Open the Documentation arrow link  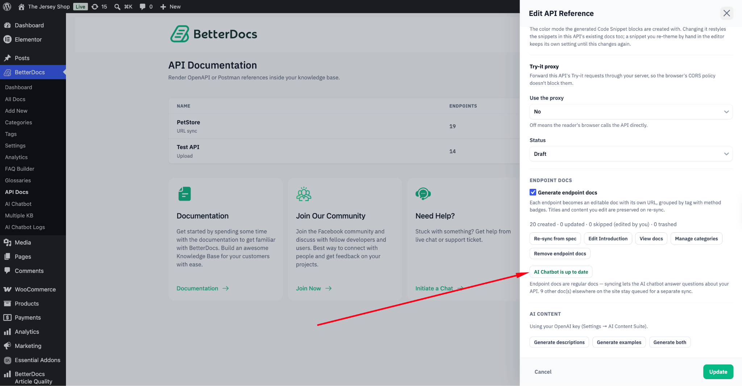tap(203, 289)
